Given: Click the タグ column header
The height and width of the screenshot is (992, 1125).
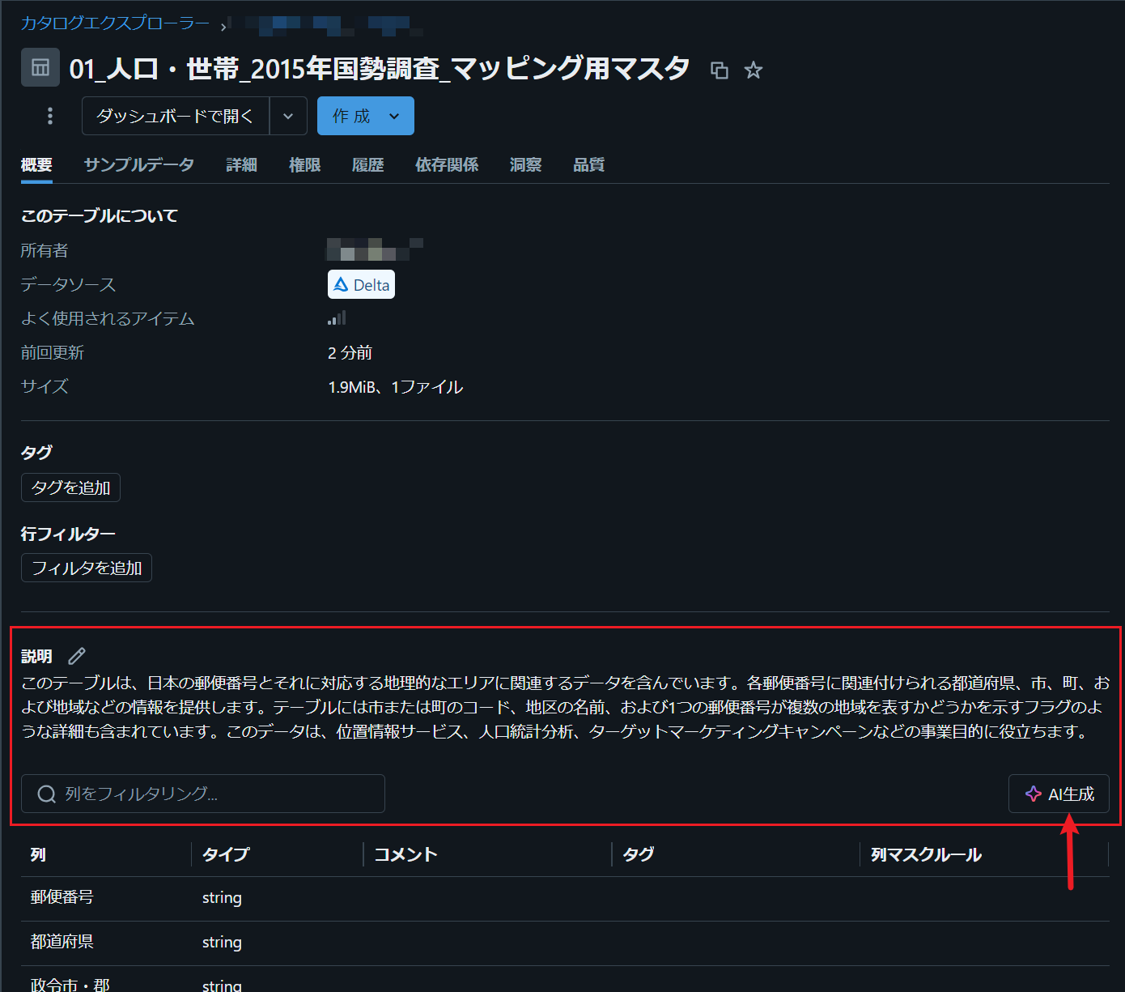Looking at the screenshot, I should (x=639, y=854).
